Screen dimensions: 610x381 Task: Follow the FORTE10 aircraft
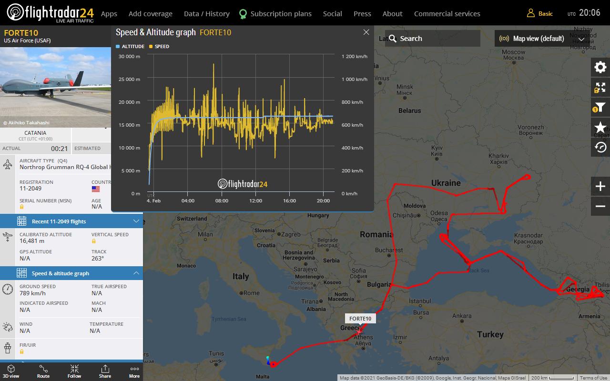[74, 371]
